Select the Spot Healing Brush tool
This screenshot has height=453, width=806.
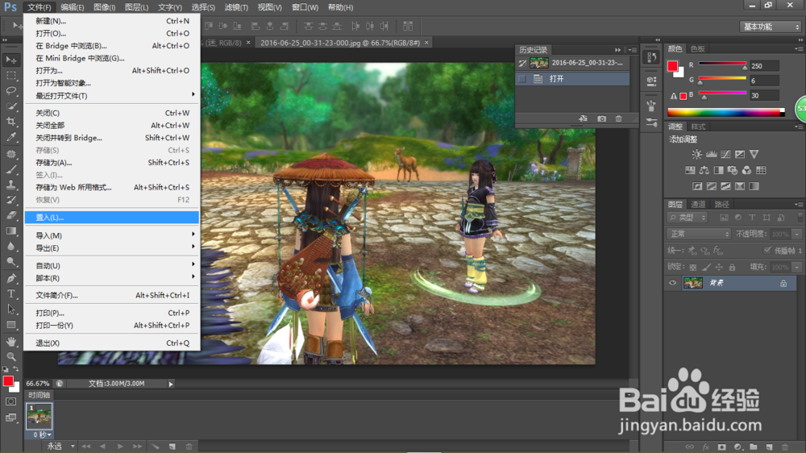click(10, 154)
